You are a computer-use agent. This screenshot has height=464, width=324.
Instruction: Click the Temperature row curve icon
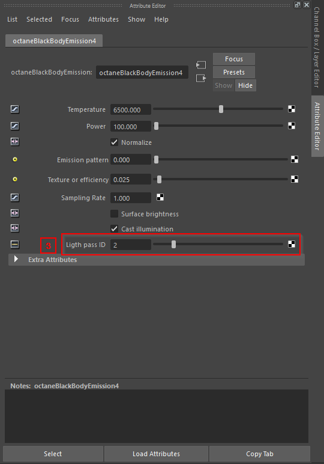coord(15,109)
